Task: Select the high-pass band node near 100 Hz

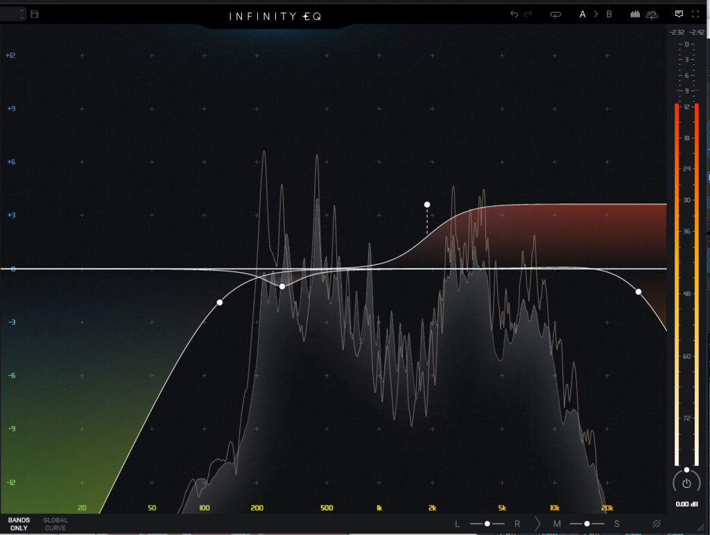Action: (220, 302)
